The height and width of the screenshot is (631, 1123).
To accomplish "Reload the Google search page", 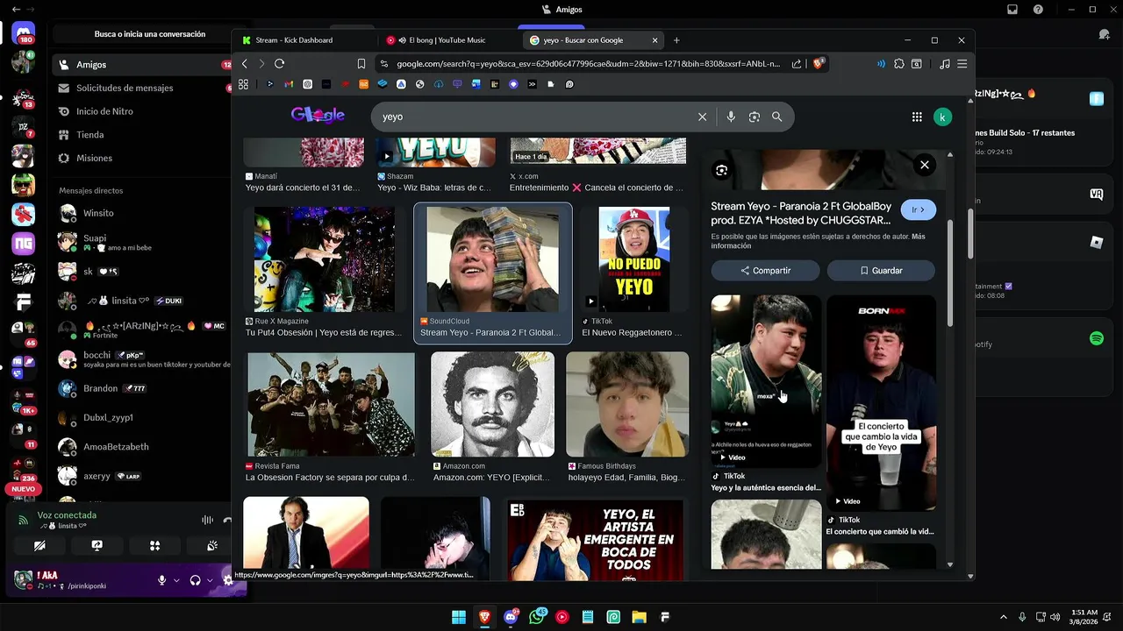I will (x=279, y=64).
